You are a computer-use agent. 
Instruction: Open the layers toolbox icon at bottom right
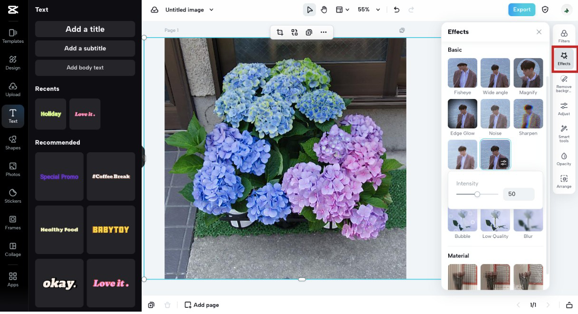click(569, 305)
